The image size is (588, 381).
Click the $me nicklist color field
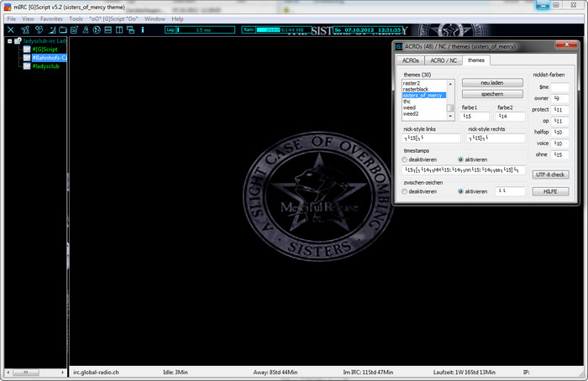pos(560,87)
